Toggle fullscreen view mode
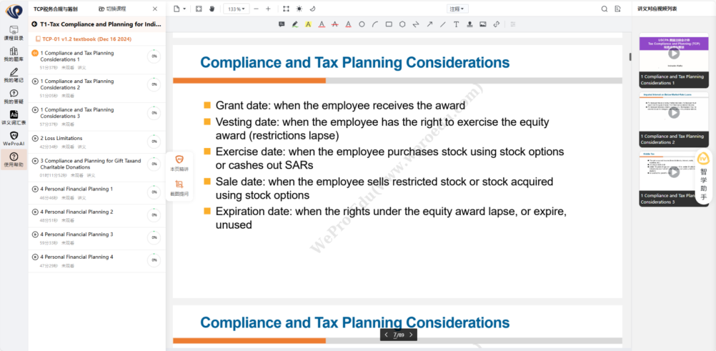This screenshot has width=716, height=351. 286,9
